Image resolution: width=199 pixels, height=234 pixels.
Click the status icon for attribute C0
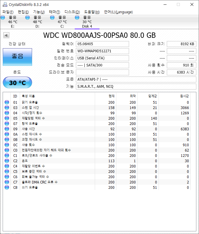tap(7, 150)
